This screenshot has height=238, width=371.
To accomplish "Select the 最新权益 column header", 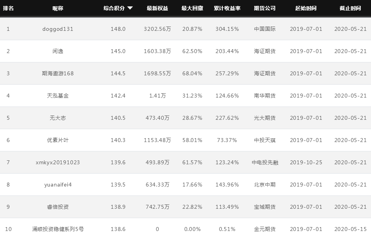I will (x=157, y=8).
